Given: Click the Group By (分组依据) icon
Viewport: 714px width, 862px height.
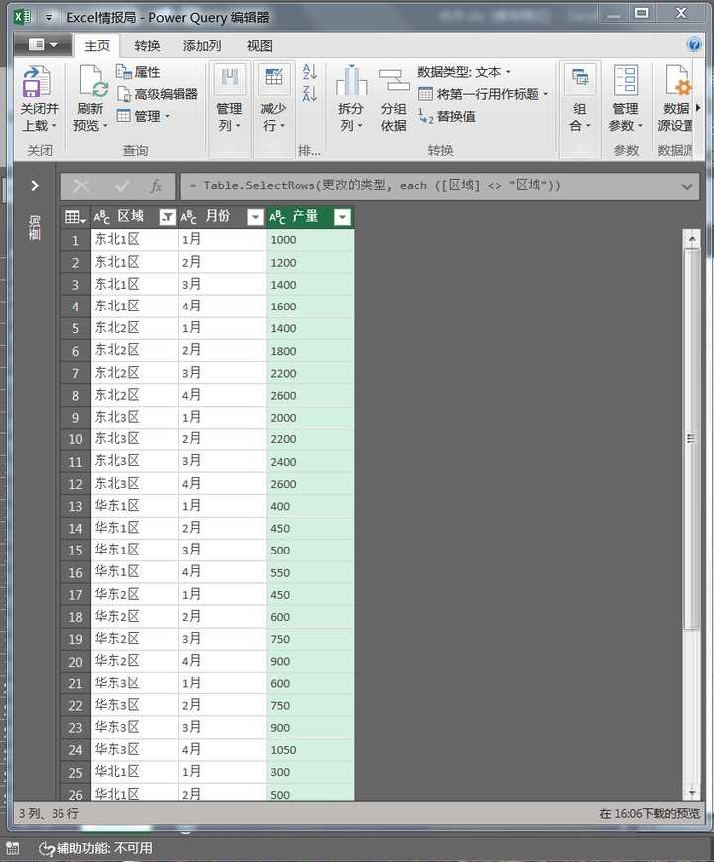Looking at the screenshot, I should tap(394, 81).
